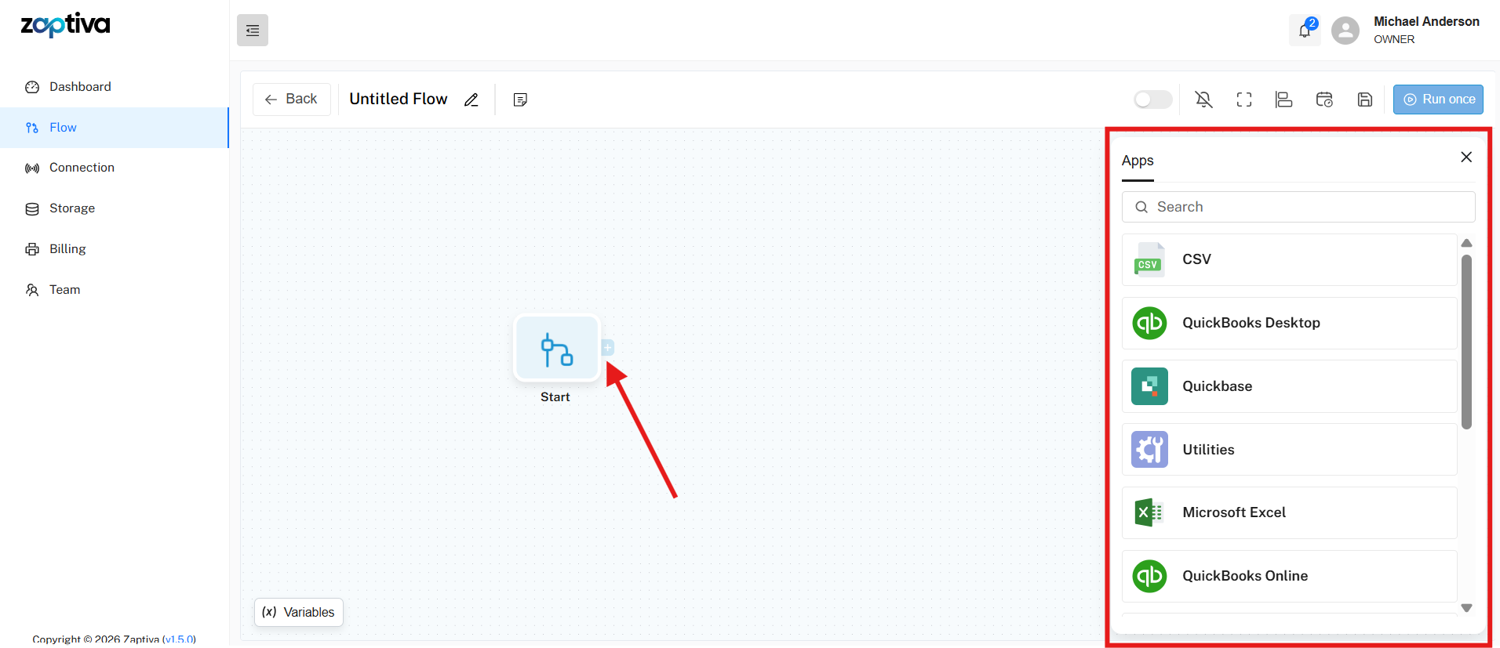Click the Search apps input field
The height and width of the screenshot is (648, 1500).
click(1298, 207)
